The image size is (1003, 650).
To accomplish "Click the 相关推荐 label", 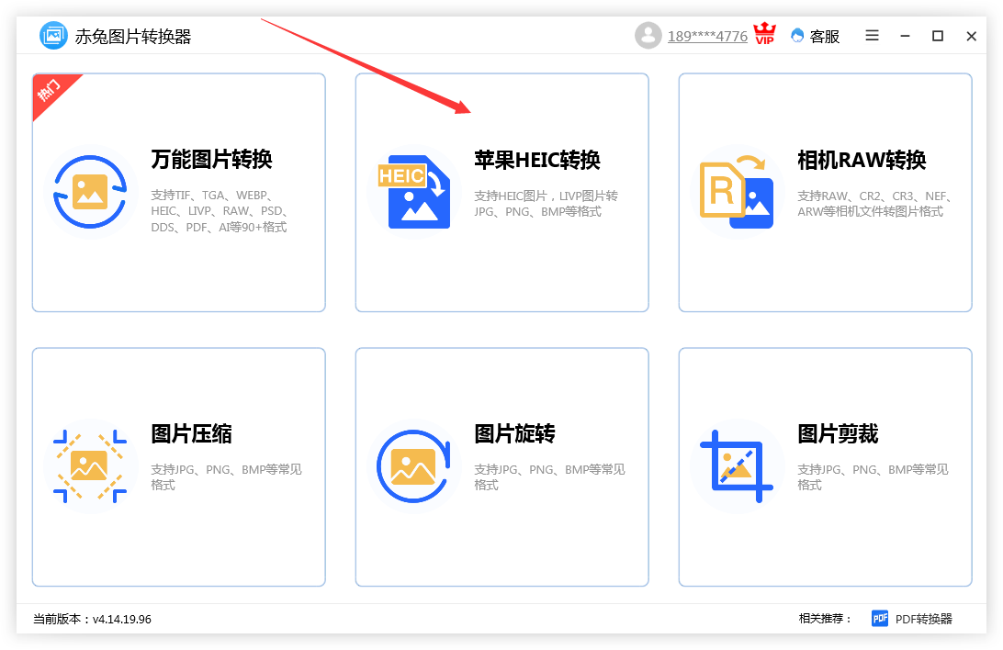I will 825,619.
